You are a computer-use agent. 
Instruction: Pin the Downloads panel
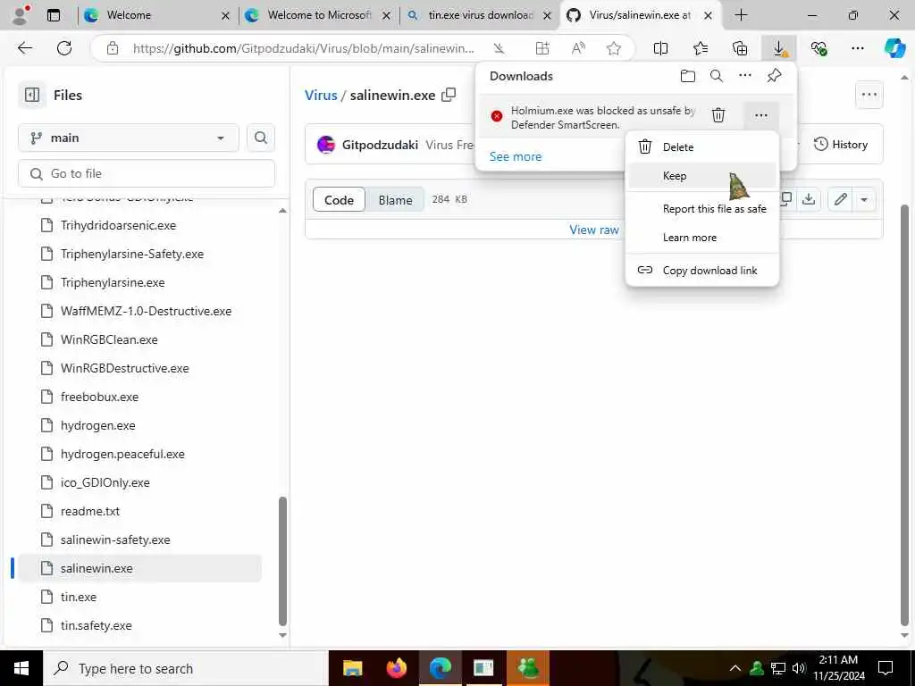774,76
